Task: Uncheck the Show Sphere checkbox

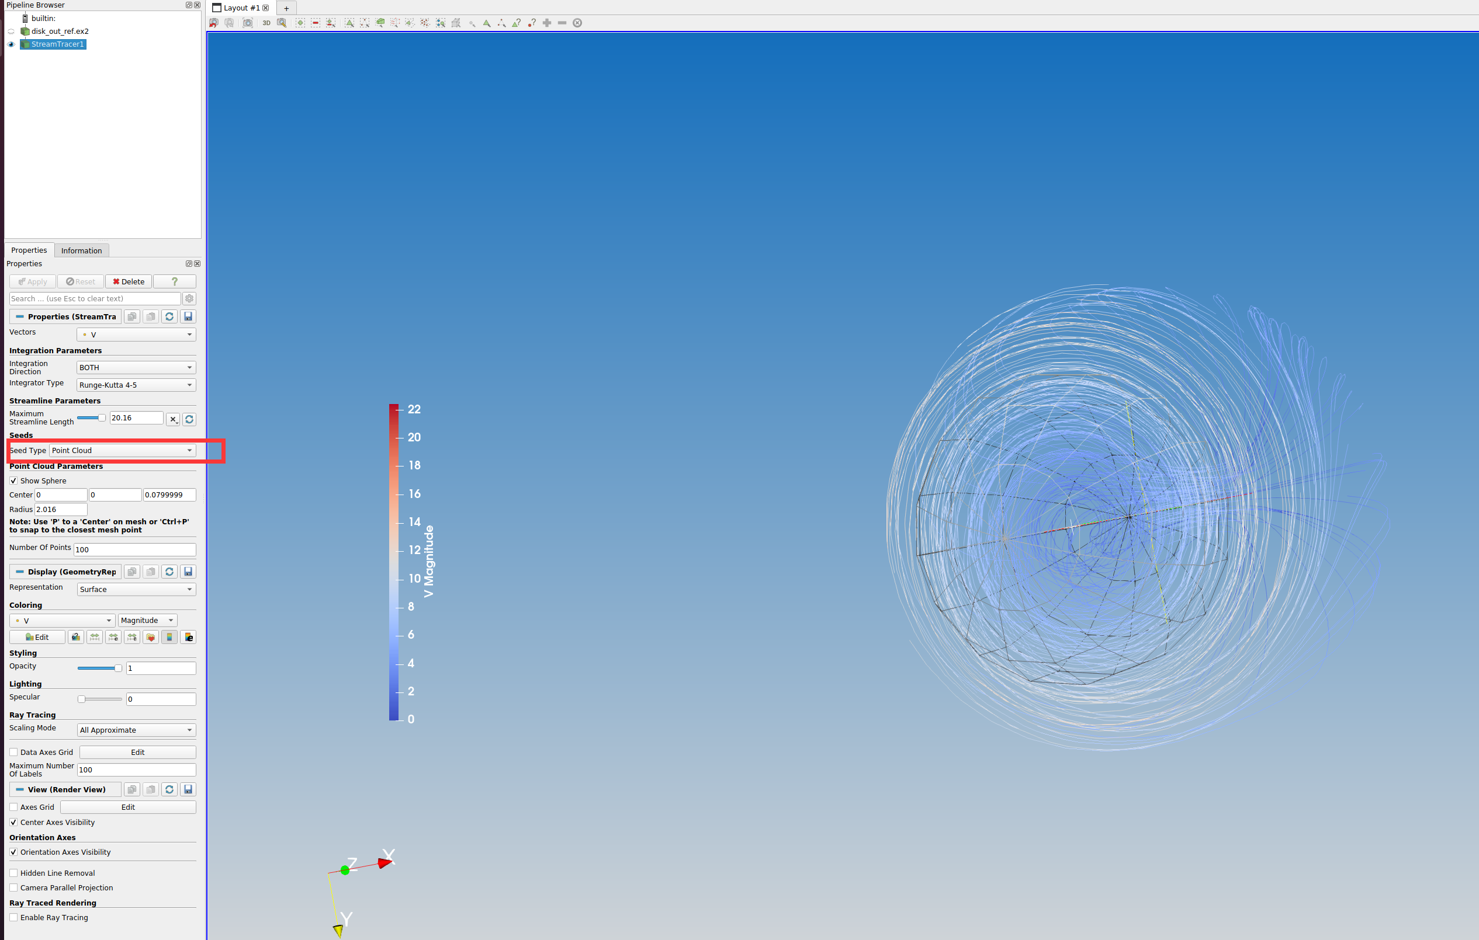Action: 13,481
